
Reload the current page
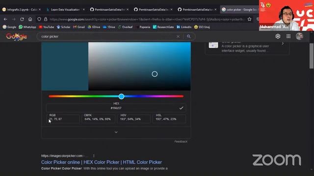coord(22,20)
